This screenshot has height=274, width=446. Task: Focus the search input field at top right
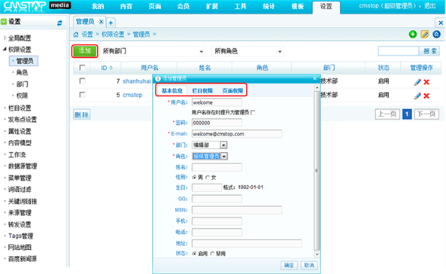pos(399,51)
